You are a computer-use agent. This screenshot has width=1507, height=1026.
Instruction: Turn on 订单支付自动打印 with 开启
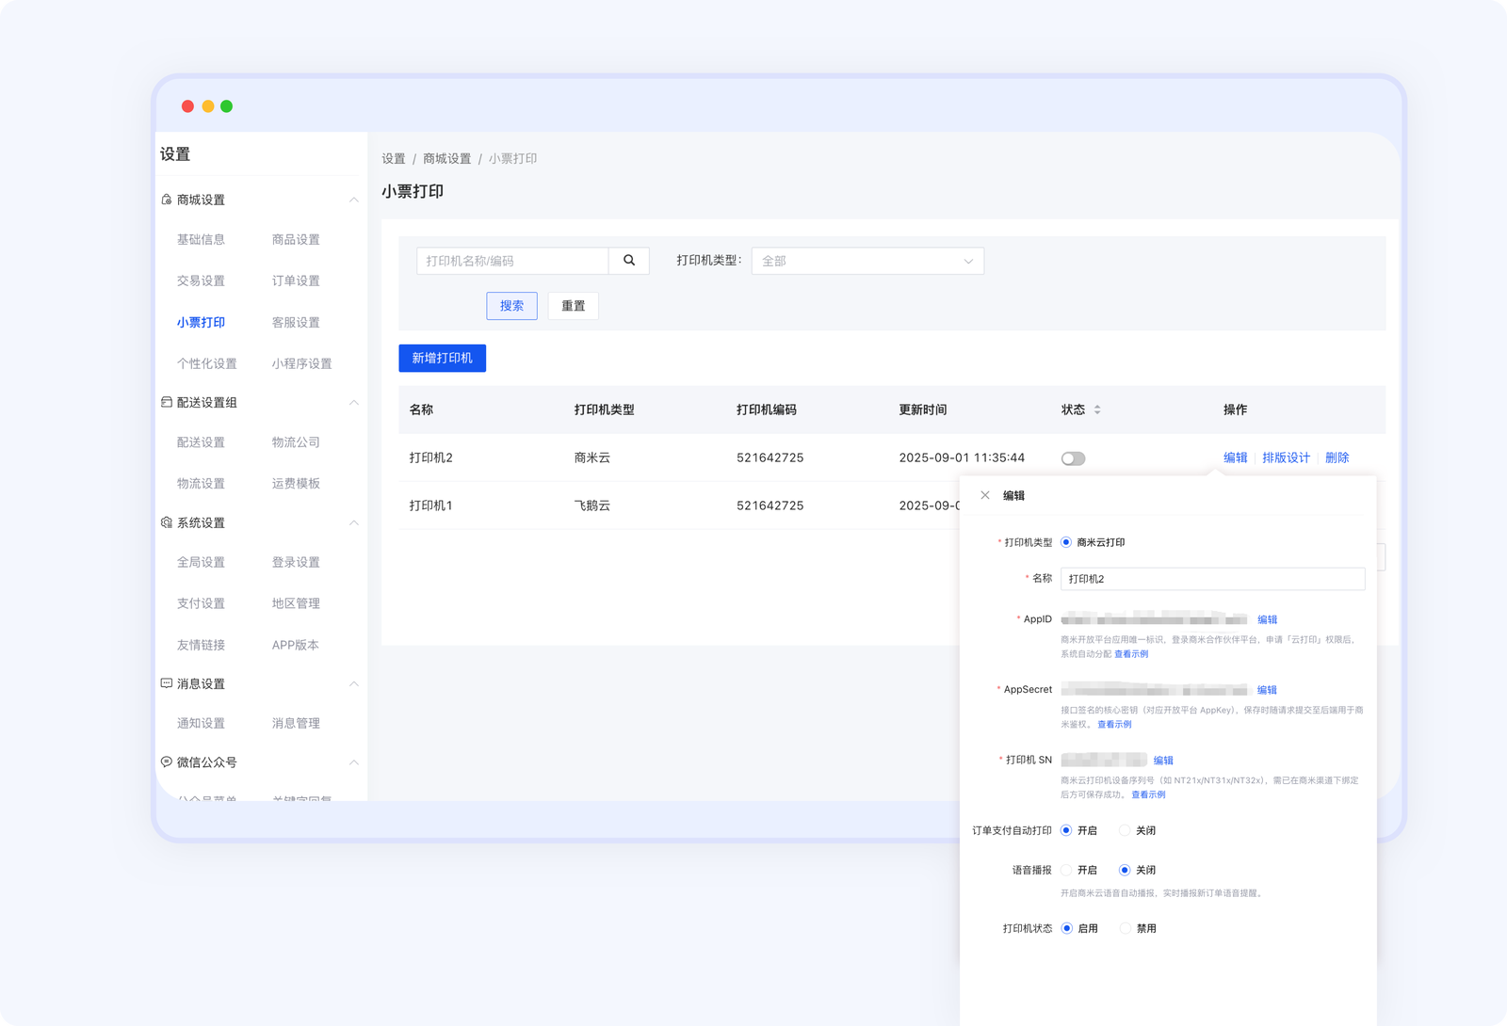(1066, 830)
